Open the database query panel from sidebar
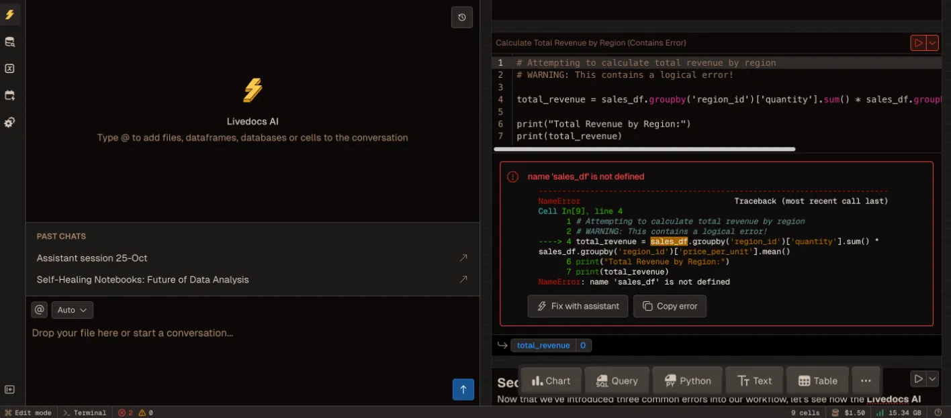This screenshot has height=418, width=951. coord(9,41)
